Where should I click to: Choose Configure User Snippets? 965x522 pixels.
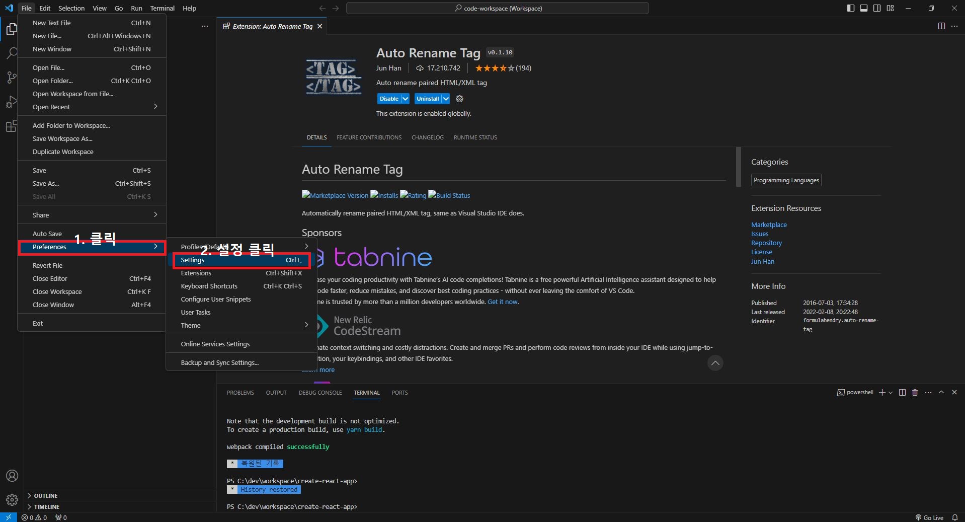[242, 299]
